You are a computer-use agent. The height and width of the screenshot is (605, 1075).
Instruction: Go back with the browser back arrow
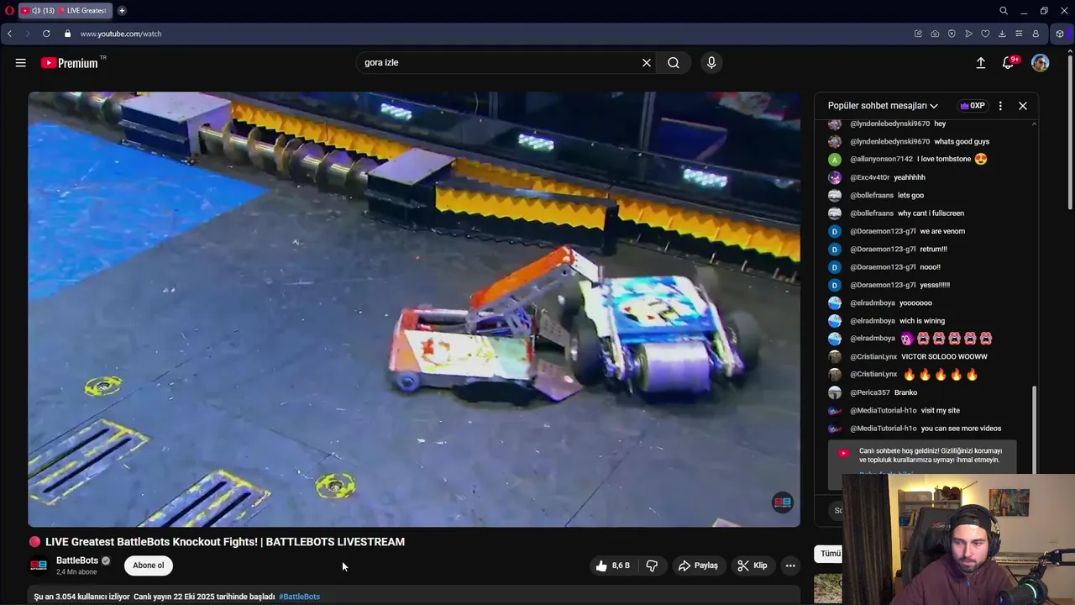(9, 34)
